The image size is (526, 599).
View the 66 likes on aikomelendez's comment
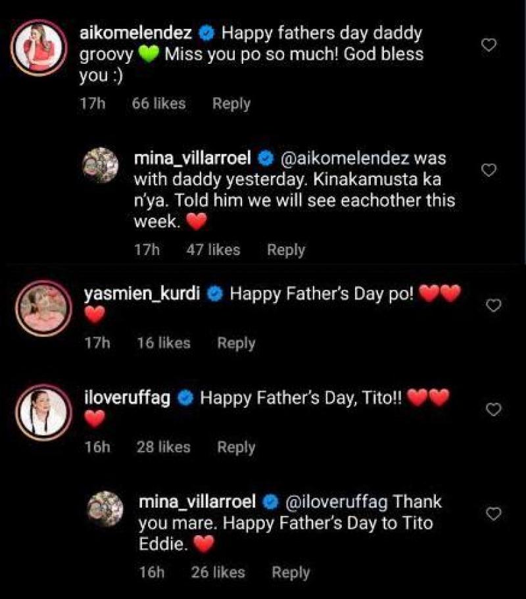click(158, 104)
